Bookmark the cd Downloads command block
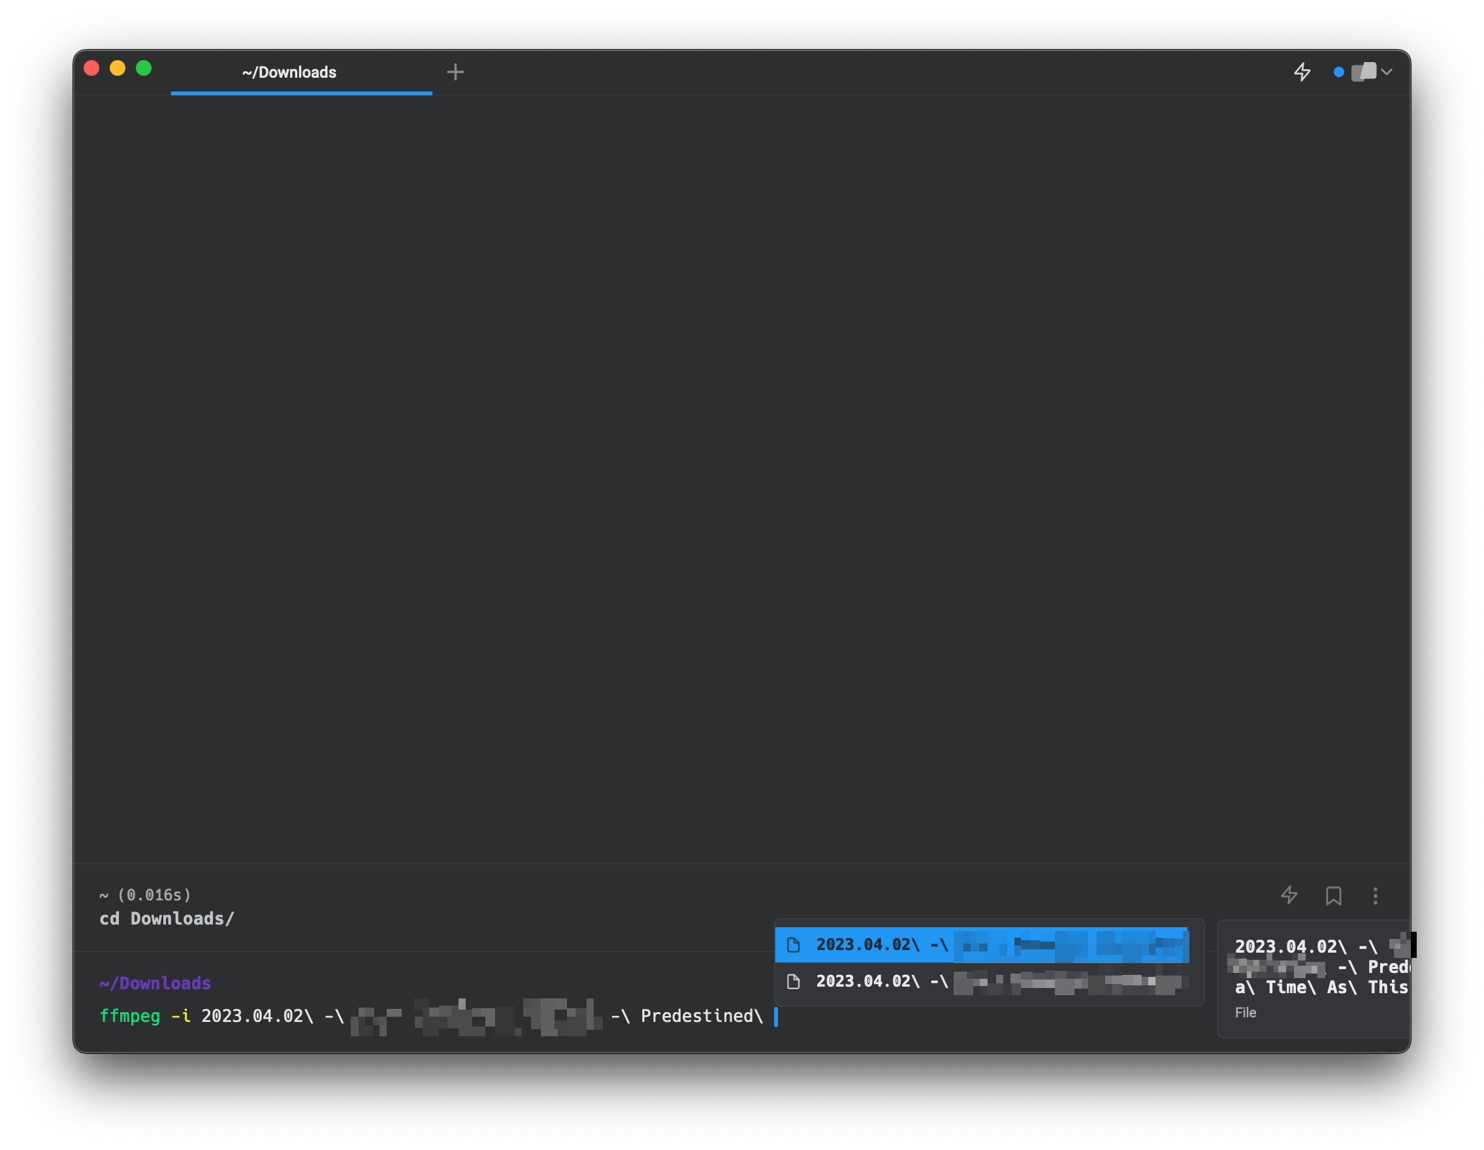Viewport: 1484px width, 1150px height. [x=1333, y=896]
